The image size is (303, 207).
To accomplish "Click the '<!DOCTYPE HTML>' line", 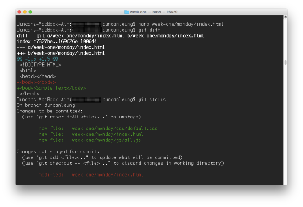I will 40,65.
